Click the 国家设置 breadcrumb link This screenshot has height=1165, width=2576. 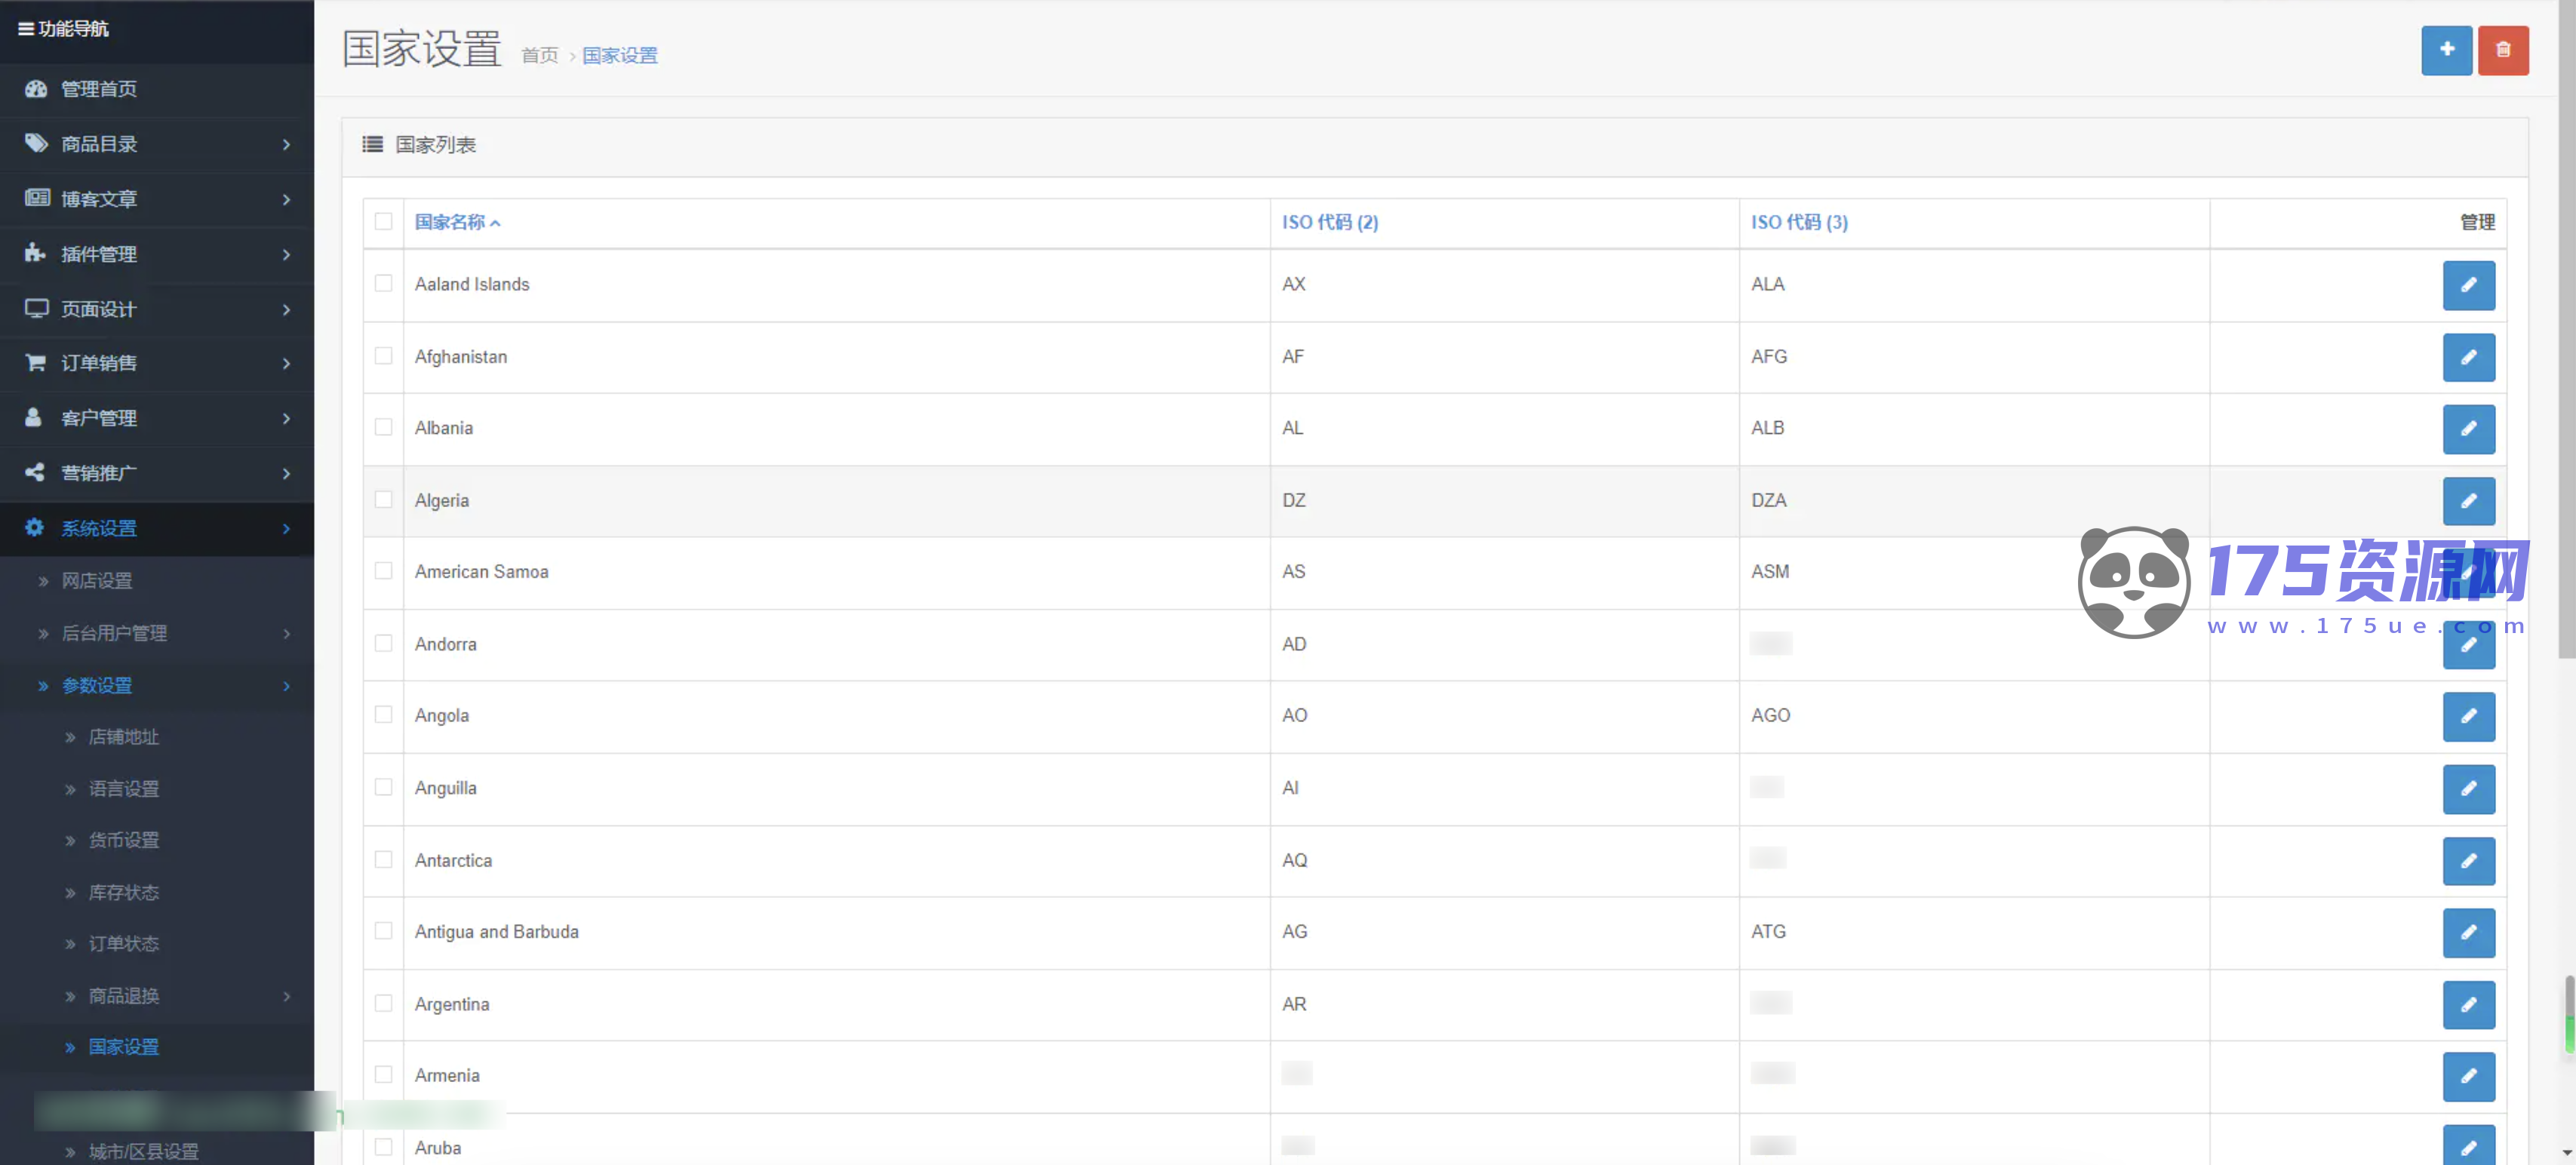(620, 56)
